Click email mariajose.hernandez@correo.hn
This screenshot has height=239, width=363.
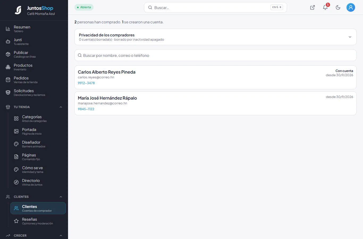(103, 103)
